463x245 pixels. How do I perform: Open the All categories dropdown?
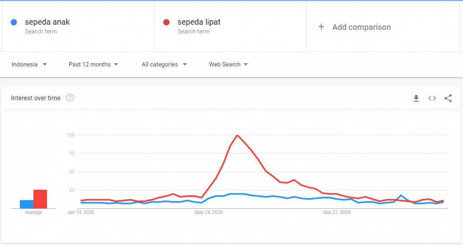[164, 65]
